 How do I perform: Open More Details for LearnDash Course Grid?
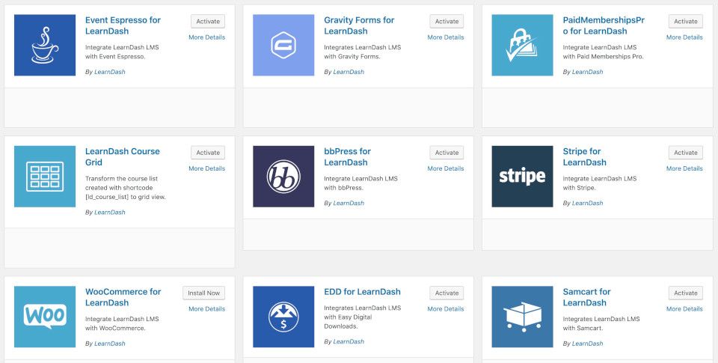coord(207,168)
